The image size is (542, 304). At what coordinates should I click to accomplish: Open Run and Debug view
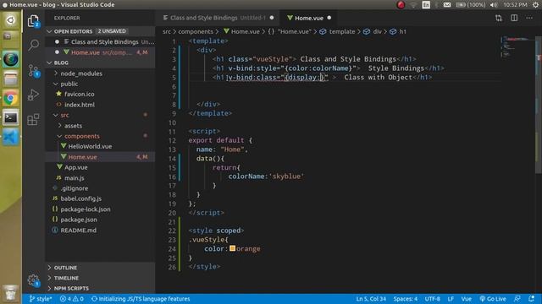(33, 95)
